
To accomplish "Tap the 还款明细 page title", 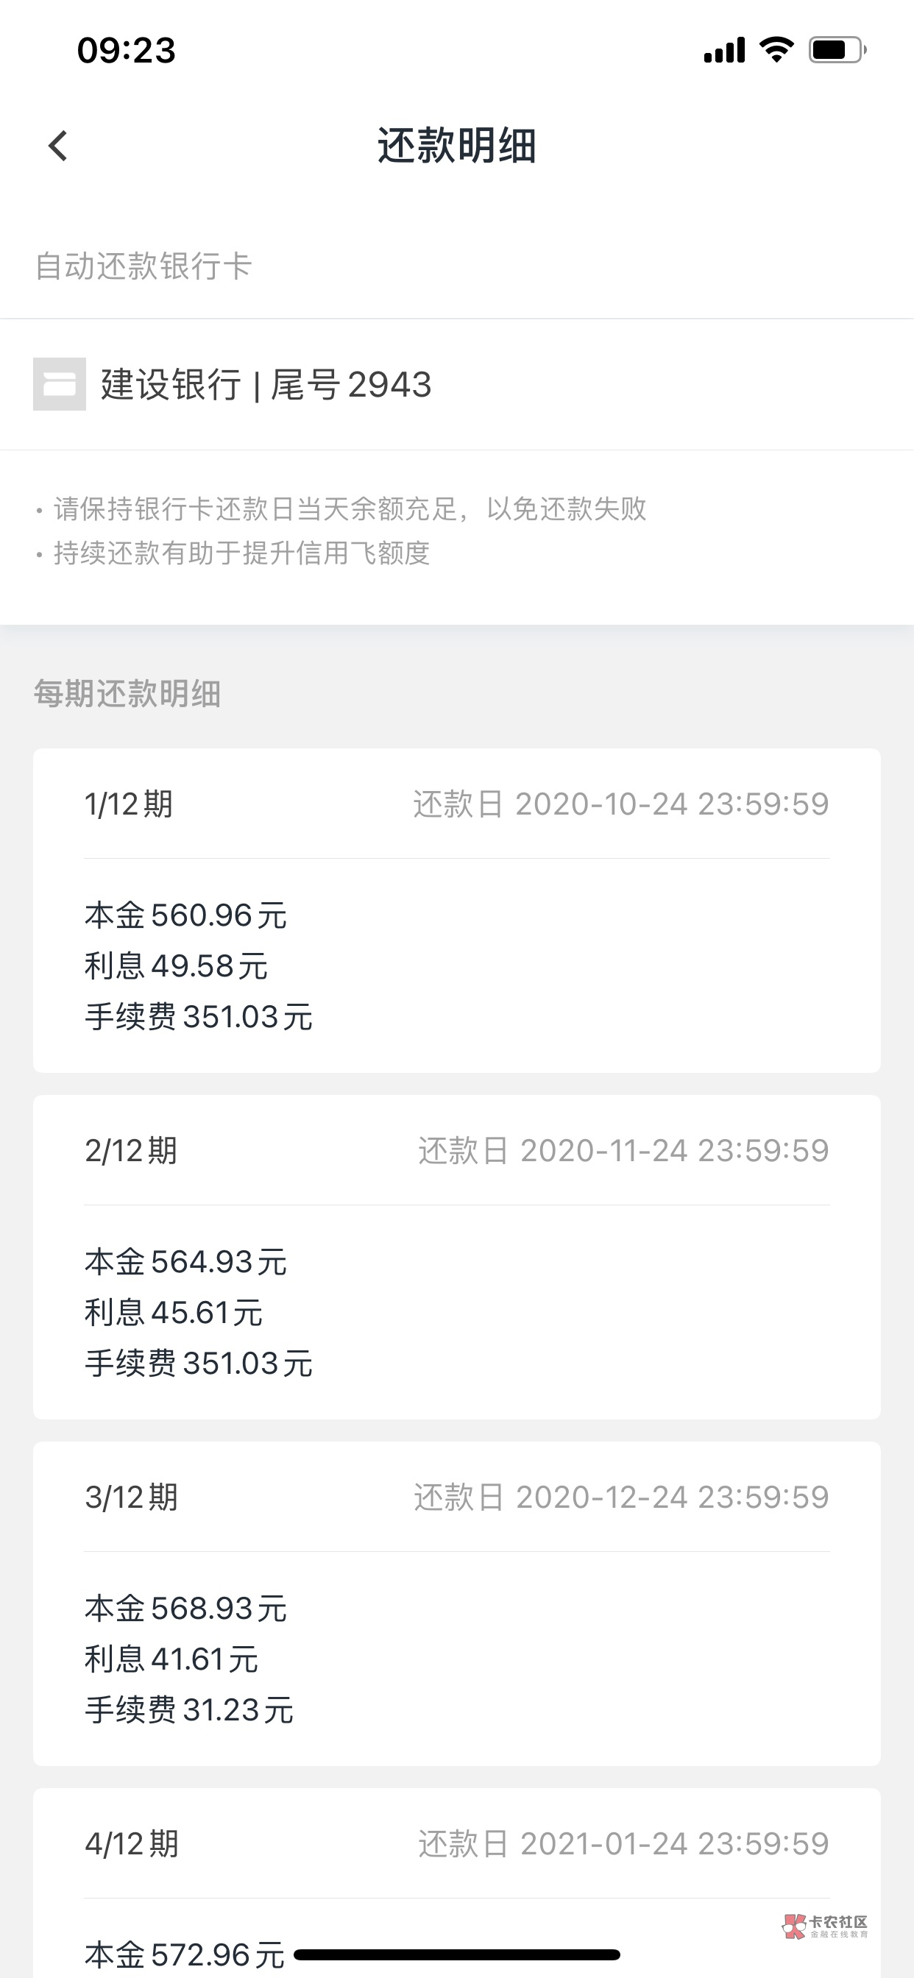I will click(x=456, y=146).
